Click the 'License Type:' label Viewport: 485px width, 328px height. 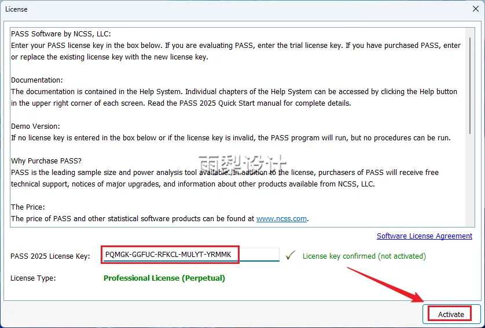click(x=33, y=278)
